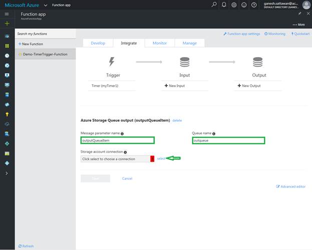The image size is (312, 250).
Task: Pin the Function app blade
Action: [299, 14]
